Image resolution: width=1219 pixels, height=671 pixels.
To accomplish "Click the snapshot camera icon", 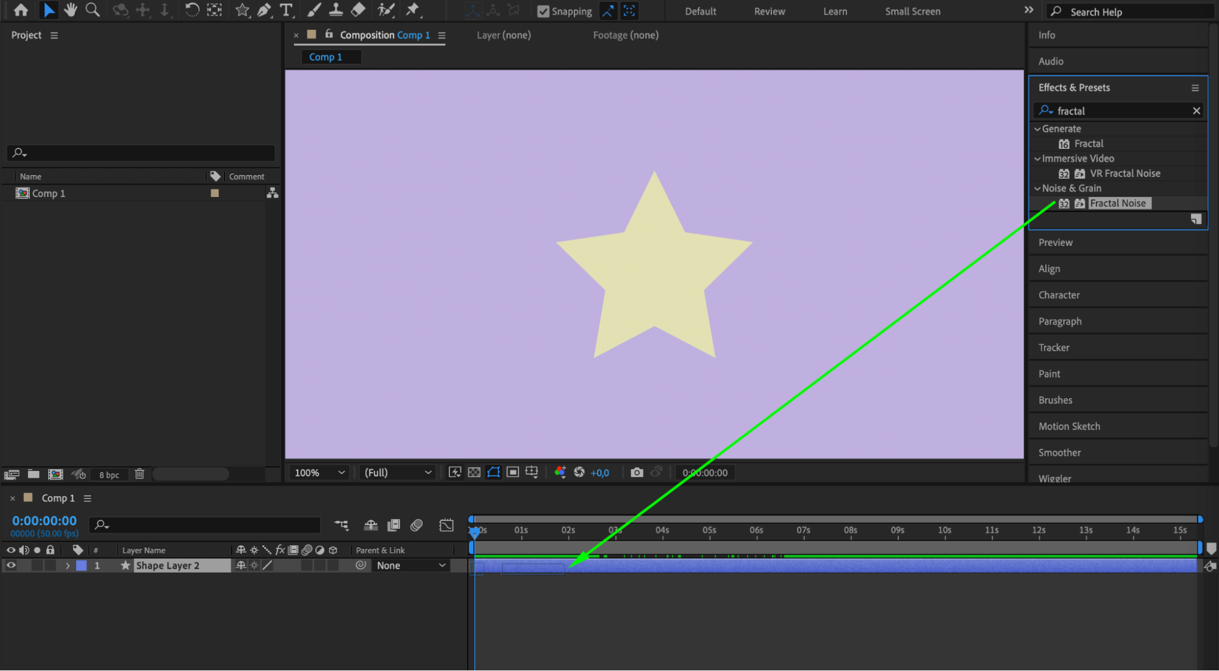I will [637, 473].
